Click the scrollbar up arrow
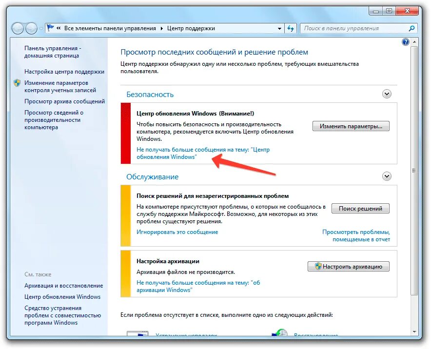Image resolution: width=431 pixels, height=349 pixels. (414, 42)
